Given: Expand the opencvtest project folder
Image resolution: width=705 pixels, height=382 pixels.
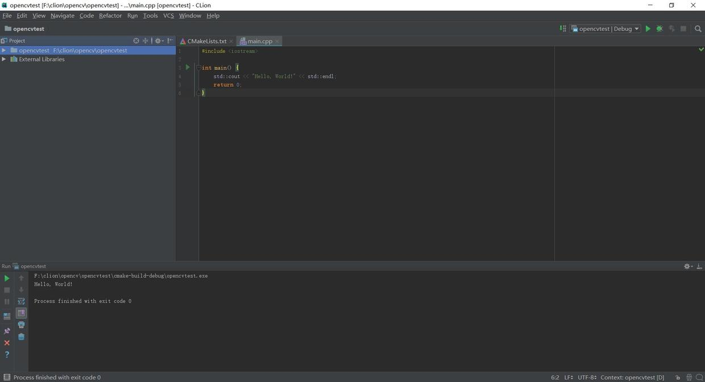Looking at the screenshot, I should point(4,51).
